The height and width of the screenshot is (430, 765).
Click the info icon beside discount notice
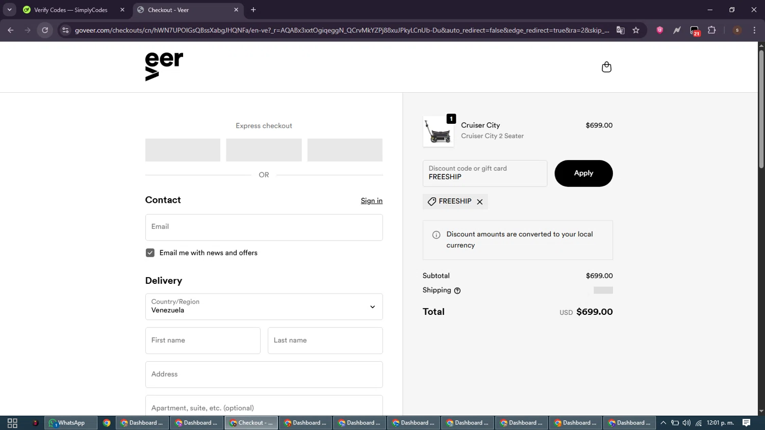[x=436, y=235]
